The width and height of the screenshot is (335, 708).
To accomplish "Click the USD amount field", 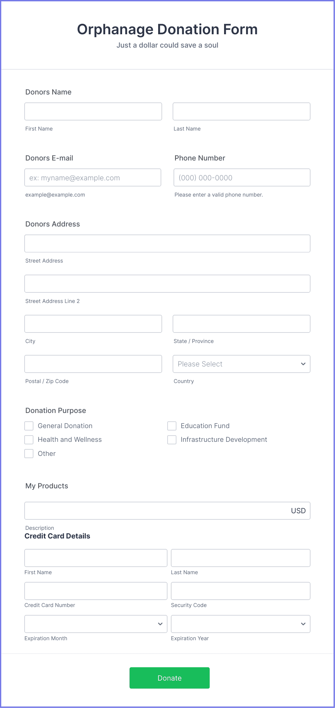I will pos(167,511).
